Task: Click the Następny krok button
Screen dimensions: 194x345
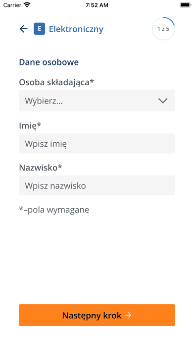Action: (97, 315)
